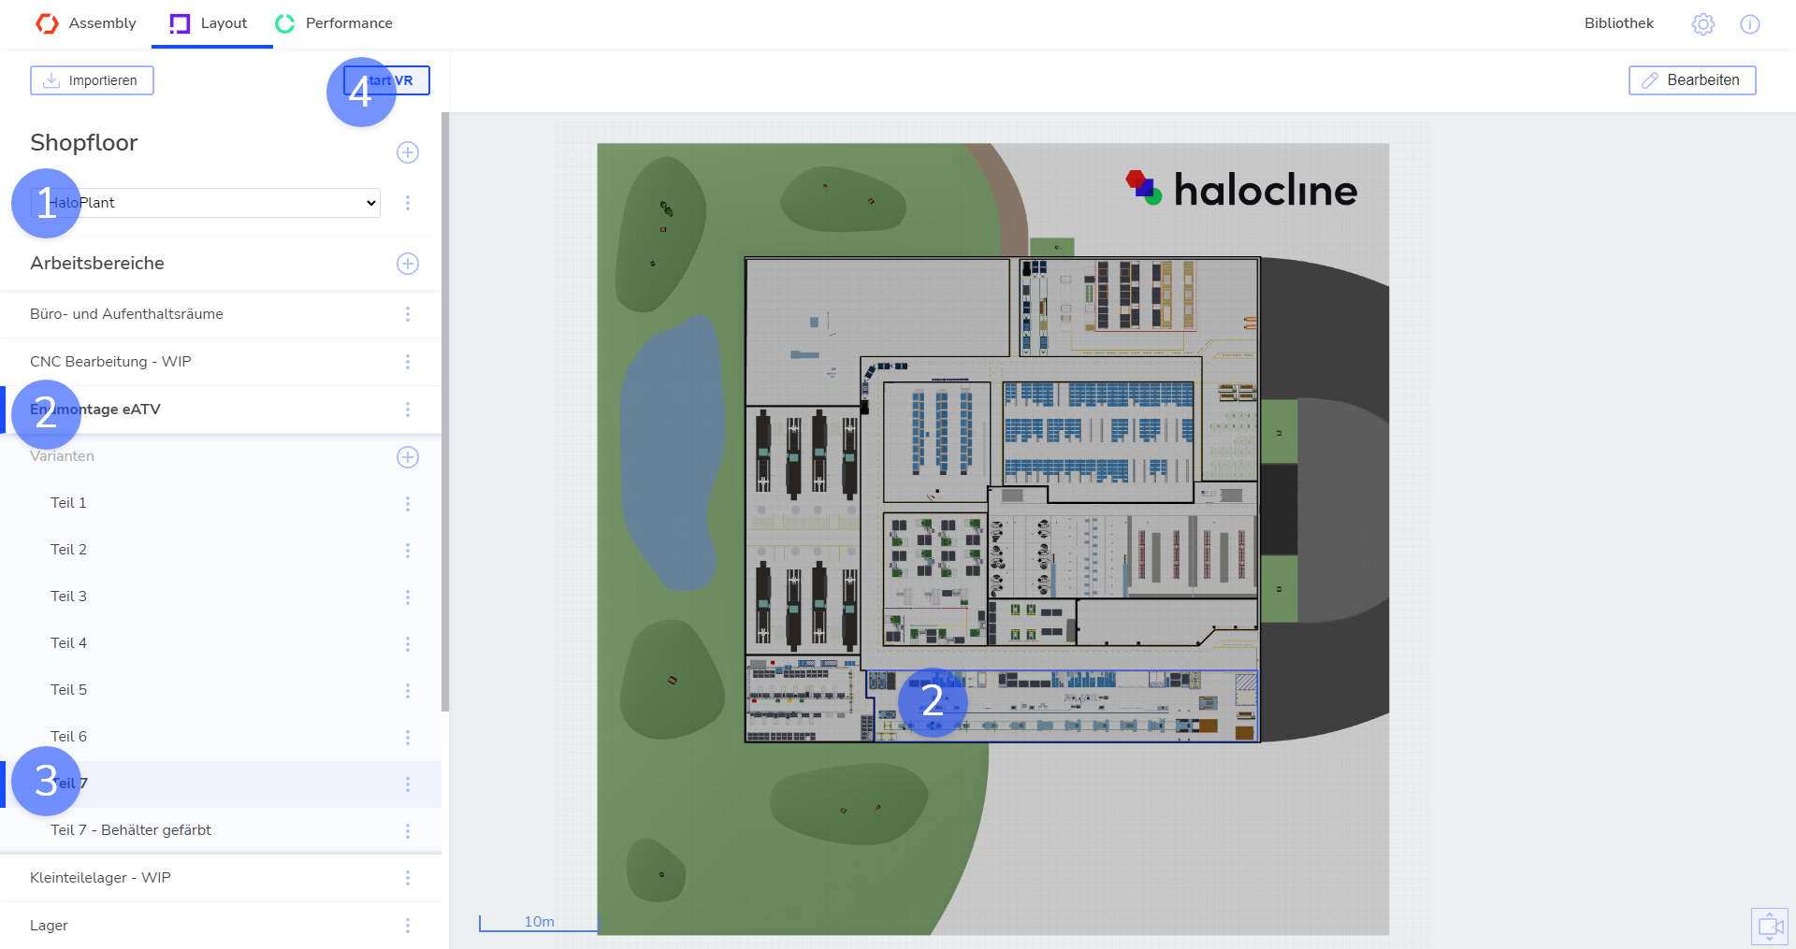Click the sidebar vertical scrollbar

point(445,411)
